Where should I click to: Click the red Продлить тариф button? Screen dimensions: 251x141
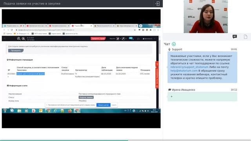coord(98,39)
